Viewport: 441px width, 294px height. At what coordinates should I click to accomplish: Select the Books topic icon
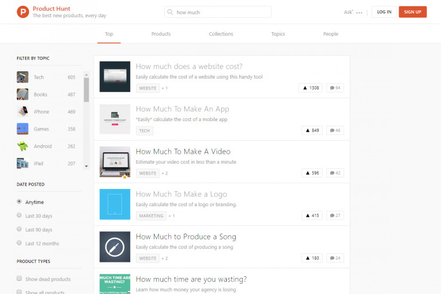(22, 94)
